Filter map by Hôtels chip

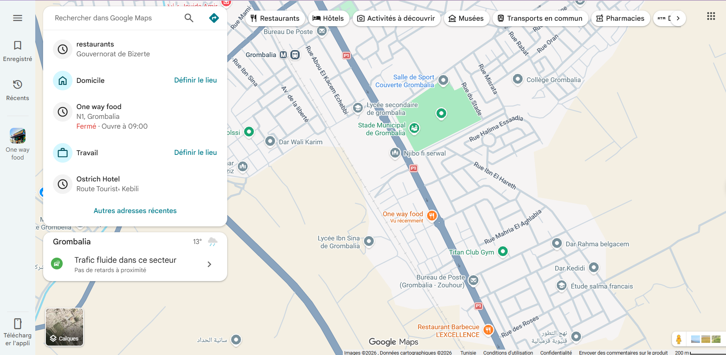pyautogui.click(x=328, y=18)
